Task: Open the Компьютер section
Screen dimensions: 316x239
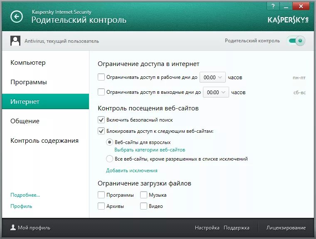Action: [28, 63]
